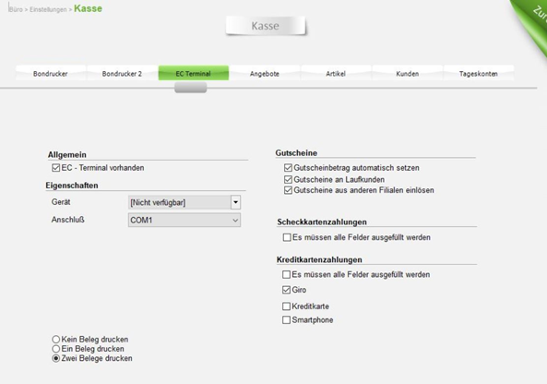Expand the Anschluß COM1 combo box
Image resolution: width=547 pixels, height=384 pixels.
pyautogui.click(x=184, y=221)
